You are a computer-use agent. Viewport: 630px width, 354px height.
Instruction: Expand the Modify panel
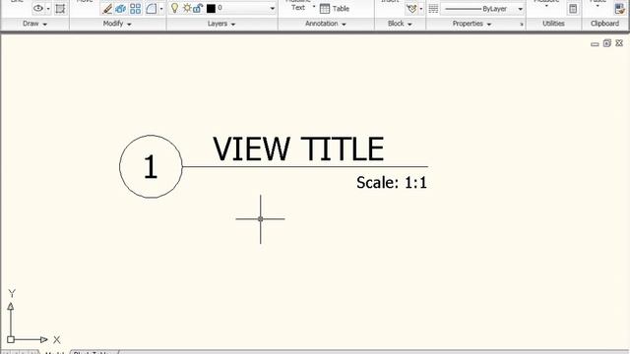point(117,24)
